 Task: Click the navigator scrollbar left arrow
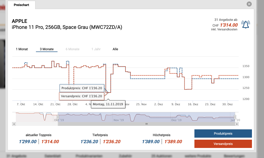coord(14,124)
